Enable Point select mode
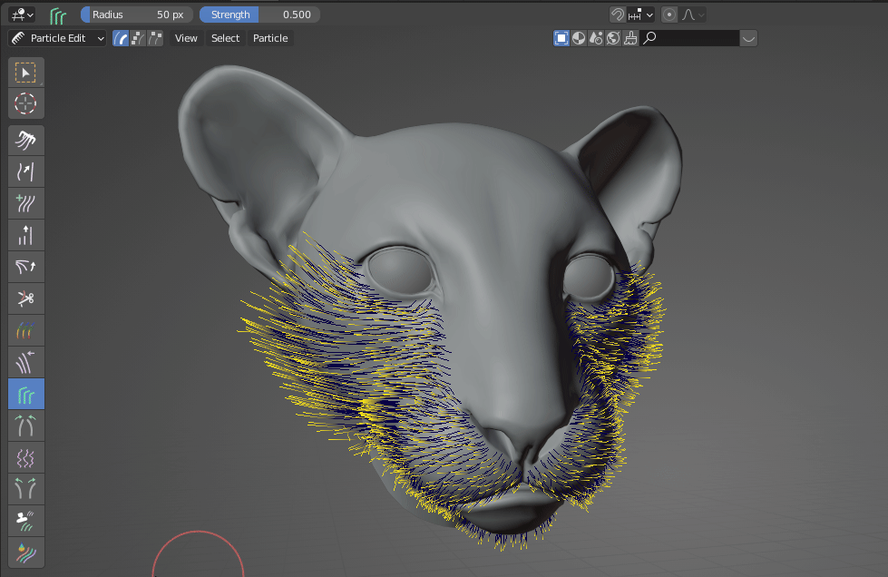Image resolution: width=888 pixels, height=577 pixels. 138,38
